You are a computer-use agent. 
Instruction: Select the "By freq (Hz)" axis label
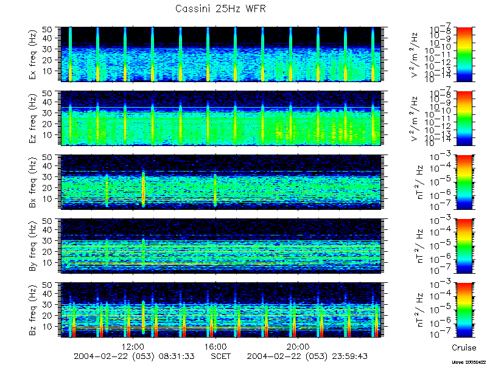tap(33, 246)
